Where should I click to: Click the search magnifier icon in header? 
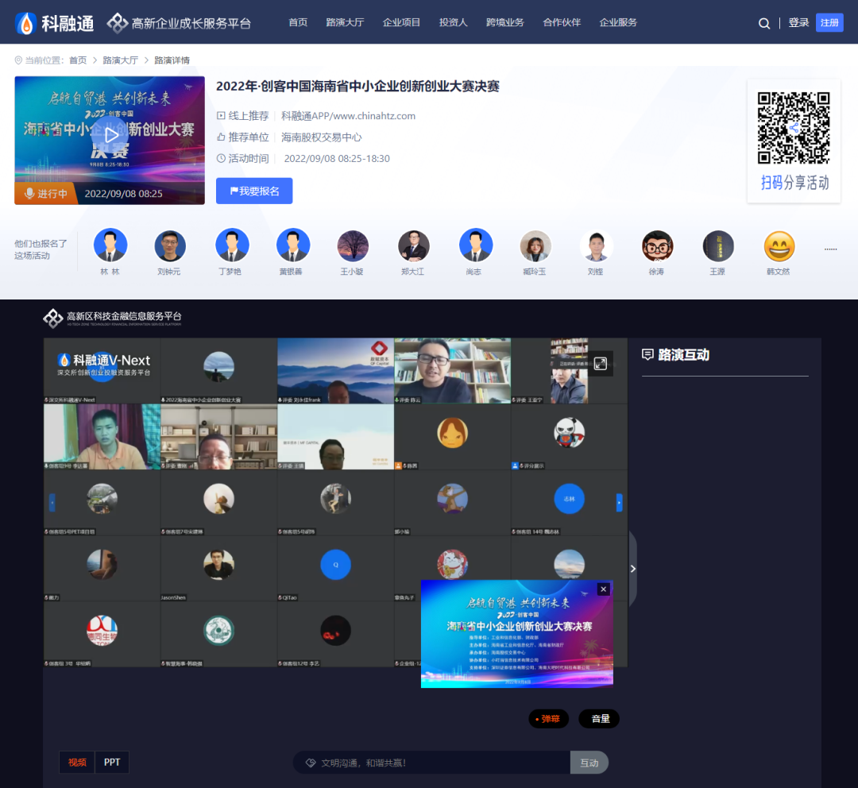tap(764, 23)
